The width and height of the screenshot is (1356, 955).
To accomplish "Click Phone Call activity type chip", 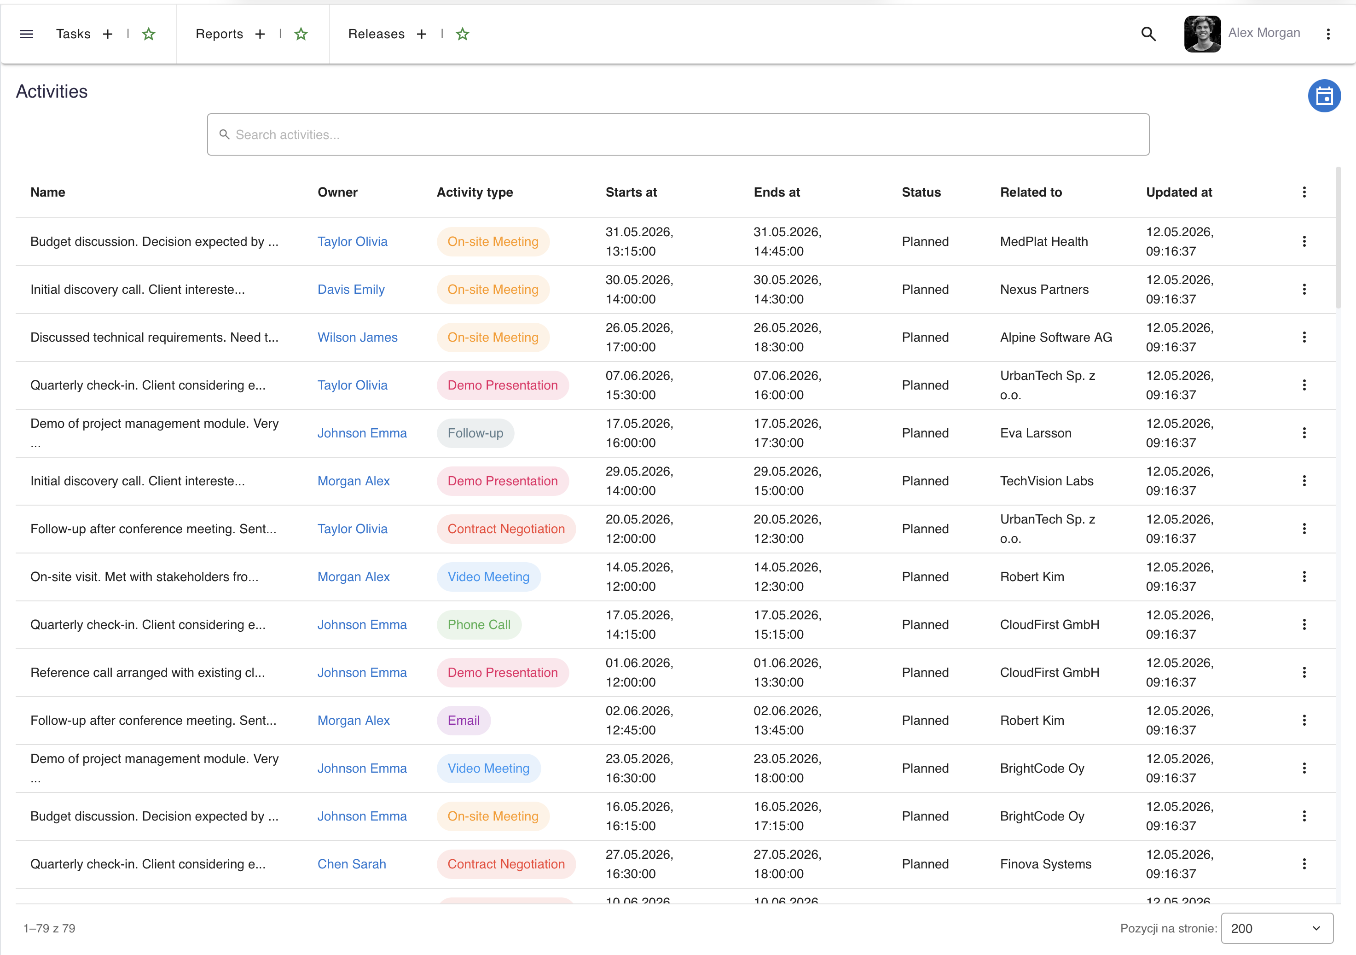I will [x=479, y=624].
